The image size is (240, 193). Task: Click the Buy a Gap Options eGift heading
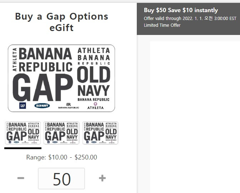(x=61, y=22)
